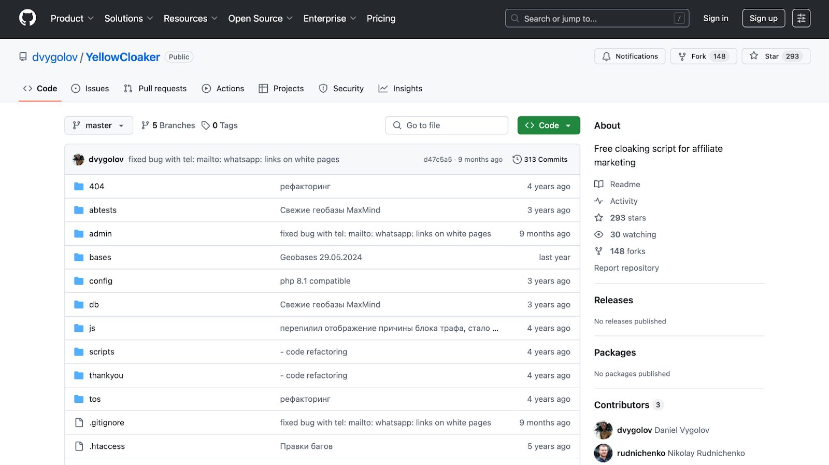Click the admin folder icon
This screenshot has width=829, height=465.
pos(79,234)
